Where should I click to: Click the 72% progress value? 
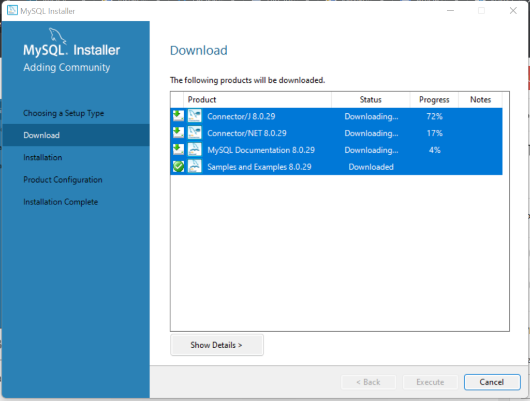coord(434,116)
